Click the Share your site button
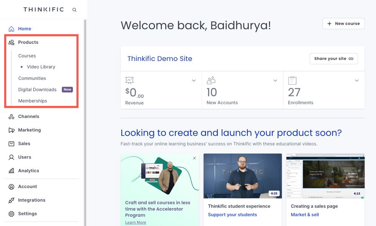Viewport: 376px width, 226px height. [333, 59]
